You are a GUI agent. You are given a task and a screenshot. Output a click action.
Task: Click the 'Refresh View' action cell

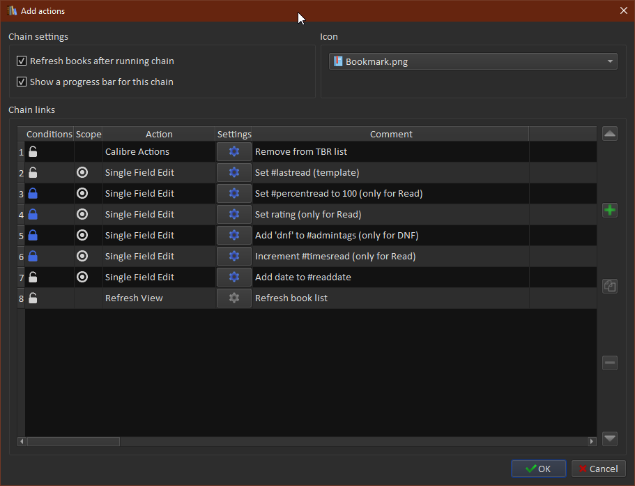134,298
